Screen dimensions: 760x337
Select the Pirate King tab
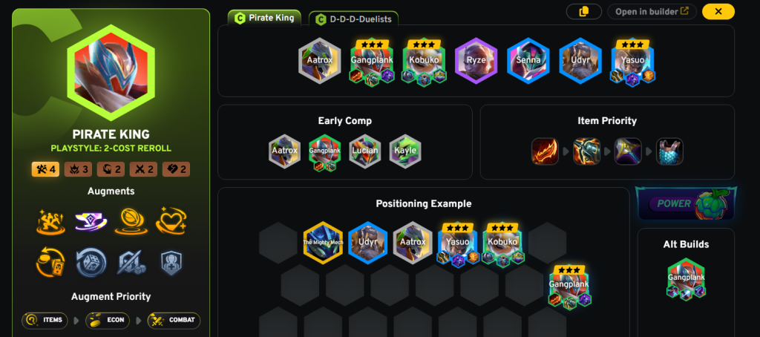(265, 18)
